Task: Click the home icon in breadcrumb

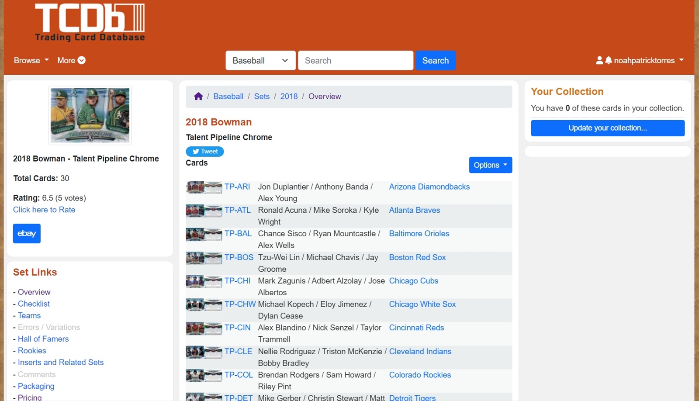Action: pyautogui.click(x=198, y=96)
